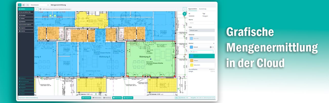Collapse the Marker dropdown with Parkett selected

pos(213,47)
